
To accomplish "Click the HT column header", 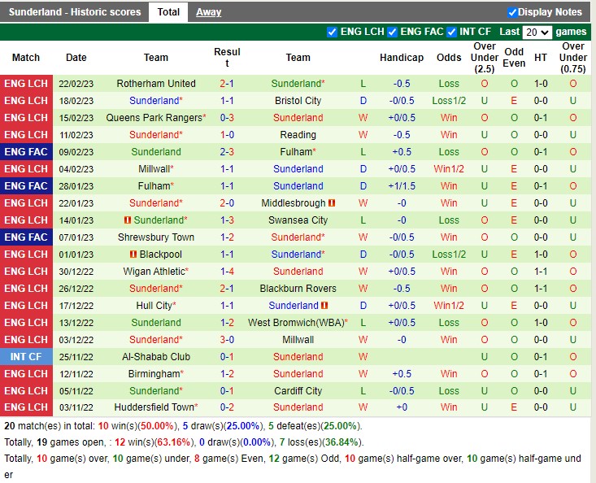I will pos(541,58).
